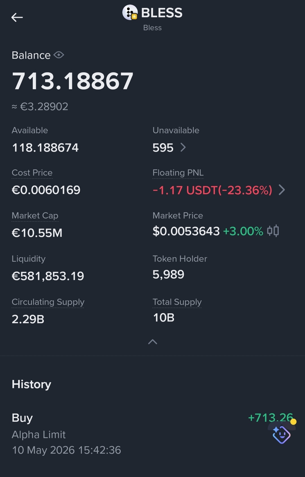Expand Unavailable 595 details chevron
Image resolution: width=305 pixels, height=477 pixels.
coord(183,147)
